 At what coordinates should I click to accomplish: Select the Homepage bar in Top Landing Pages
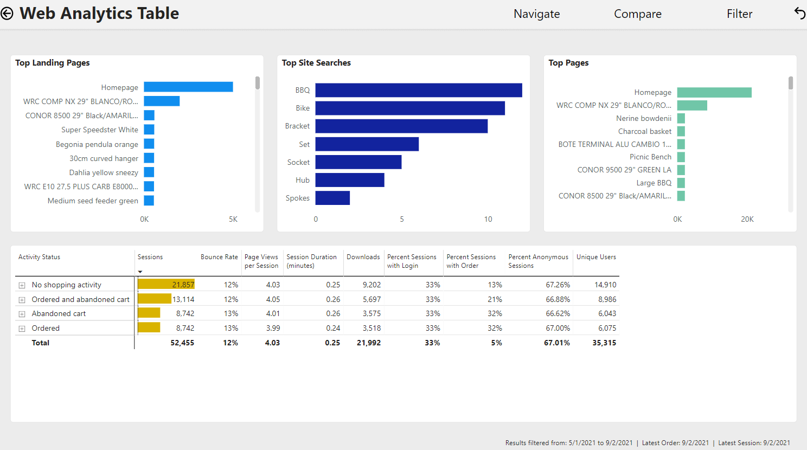(x=188, y=87)
